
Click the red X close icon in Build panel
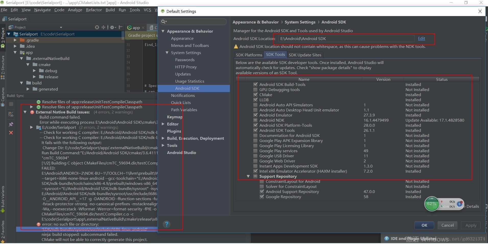pos(11,133)
